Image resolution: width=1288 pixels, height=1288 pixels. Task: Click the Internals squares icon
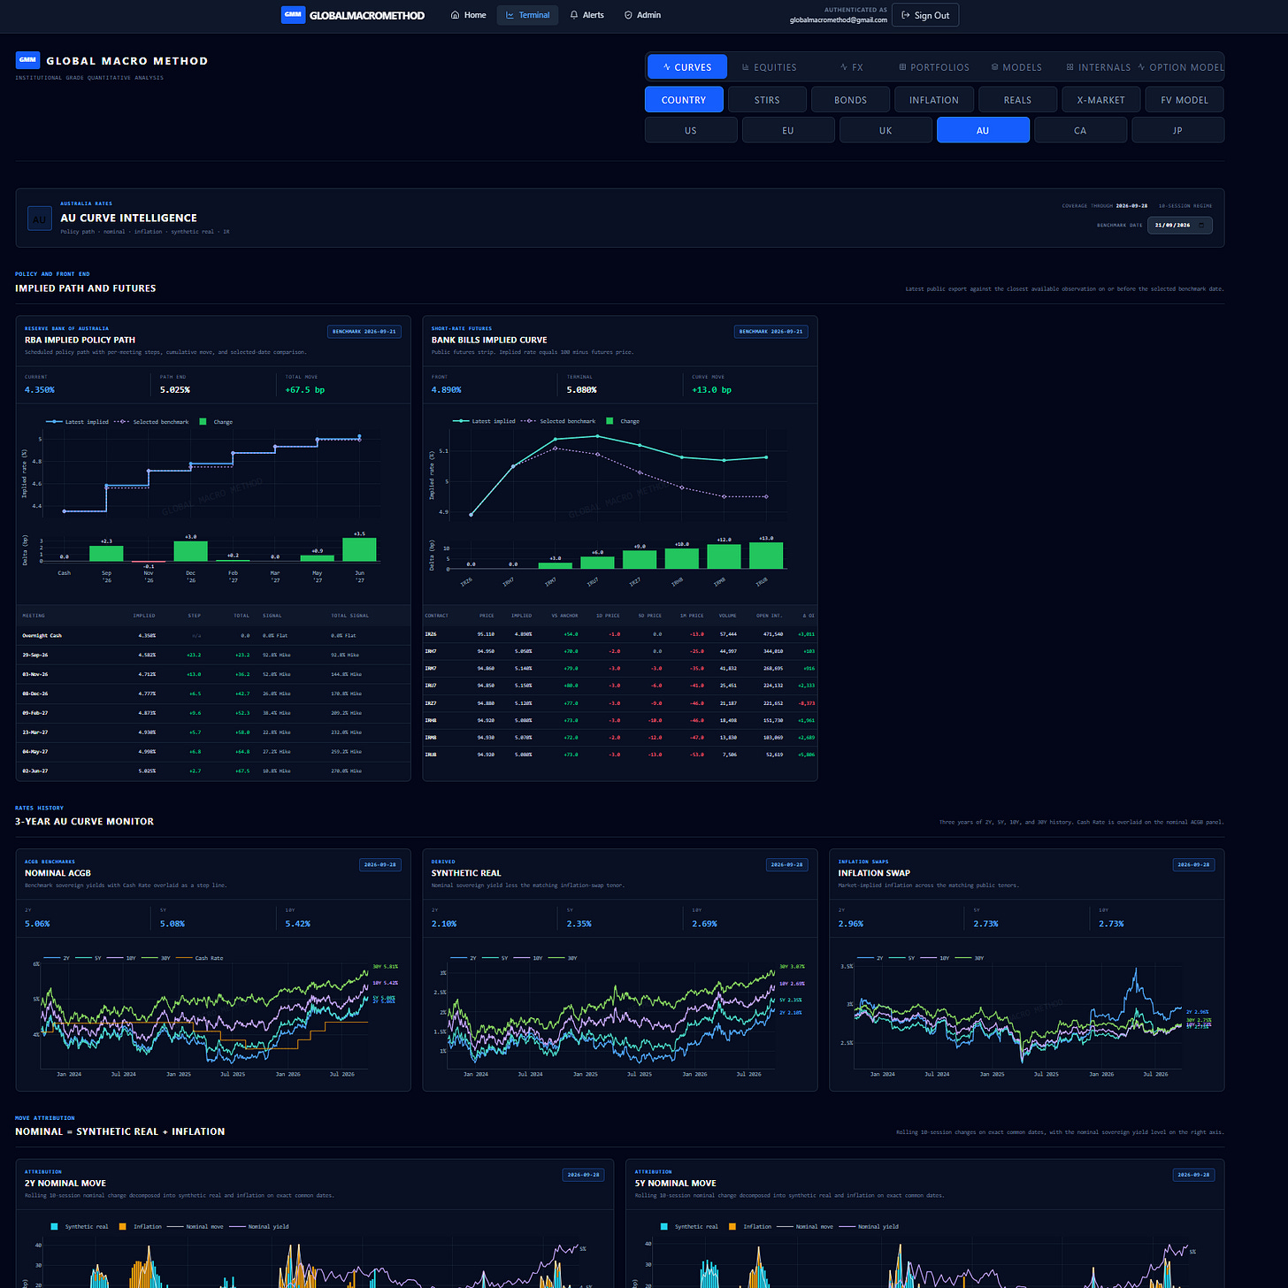click(x=1070, y=67)
